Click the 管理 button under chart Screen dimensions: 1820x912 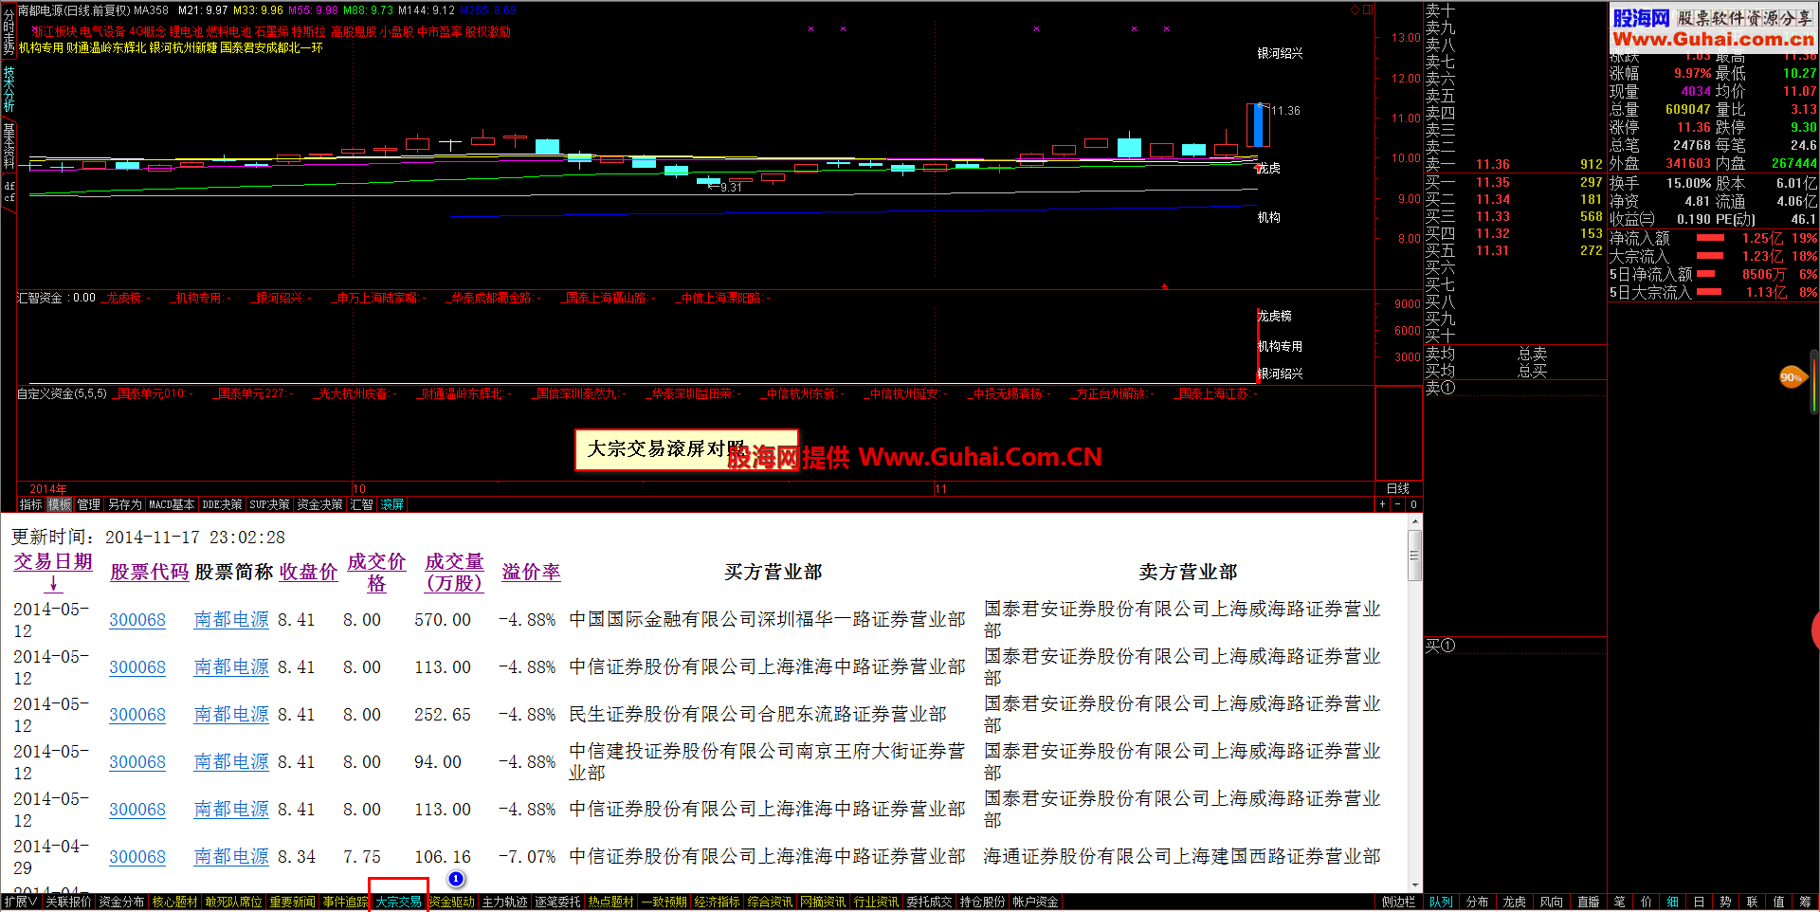coord(89,504)
